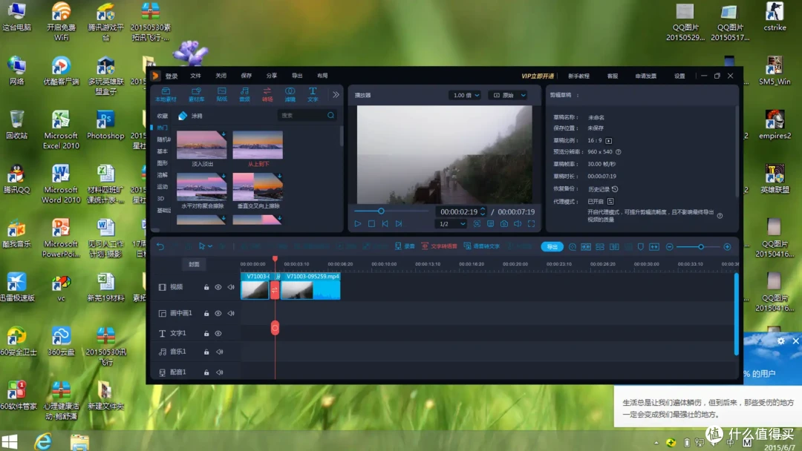Click VIP立即开通 link
This screenshot has height=451, width=802.
click(x=538, y=76)
